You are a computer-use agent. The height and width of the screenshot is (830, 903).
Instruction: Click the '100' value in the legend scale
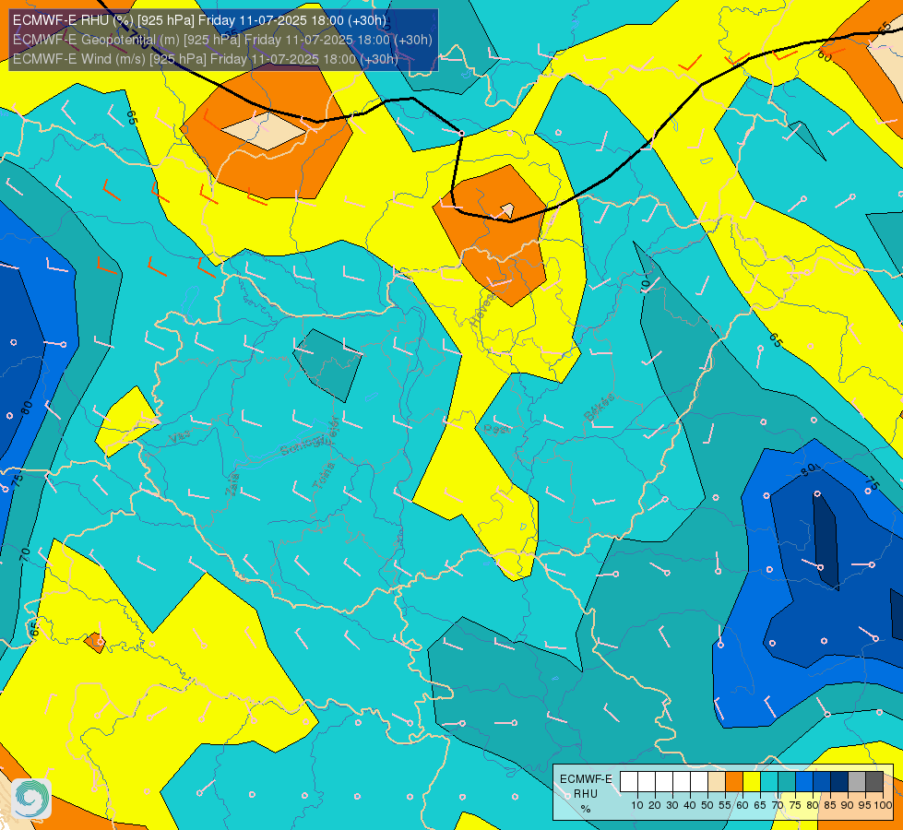pyautogui.click(x=883, y=805)
